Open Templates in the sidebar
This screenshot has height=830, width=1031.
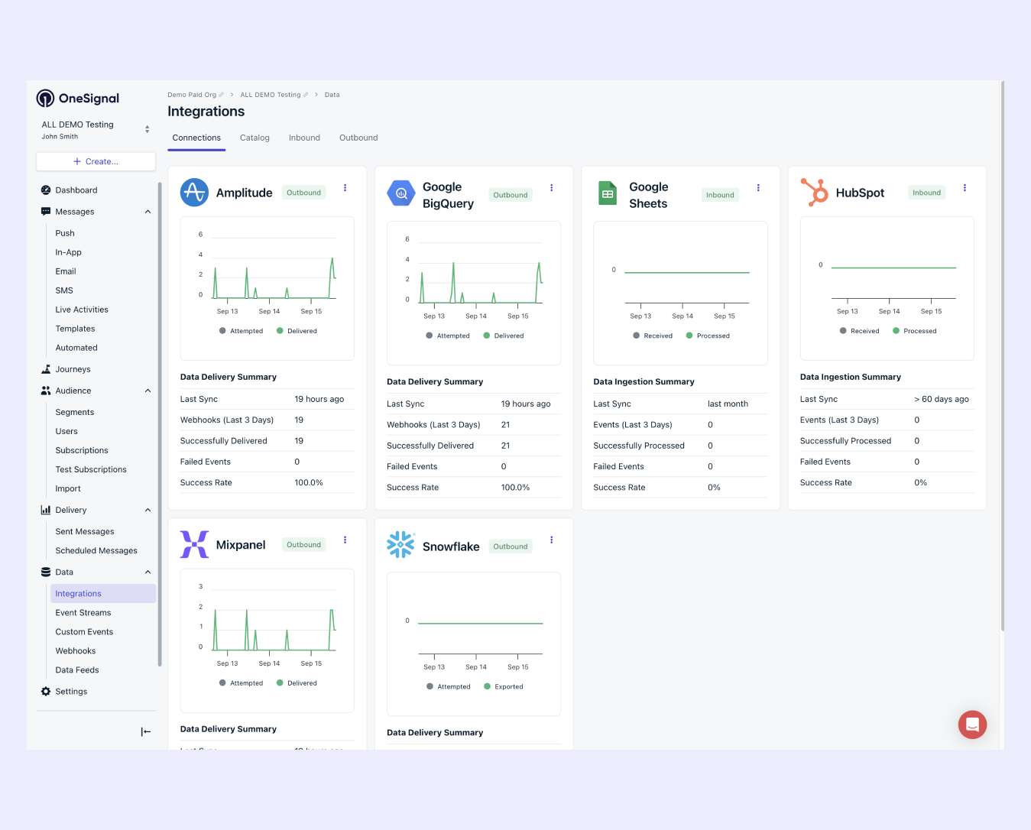click(75, 329)
